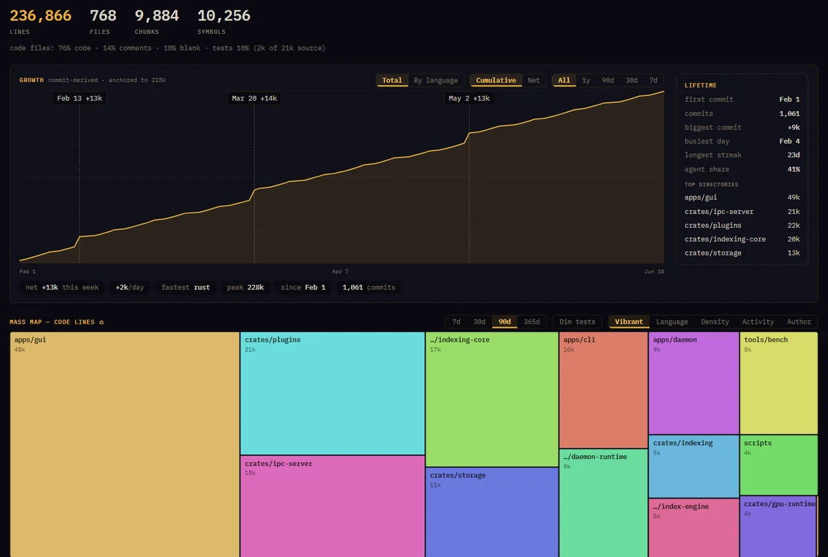This screenshot has width=828, height=557.
Task: Click the 'biggest commit' +9k row
Action: [742, 127]
